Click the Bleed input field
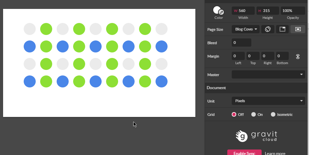The image size is (309, 155). click(x=241, y=43)
